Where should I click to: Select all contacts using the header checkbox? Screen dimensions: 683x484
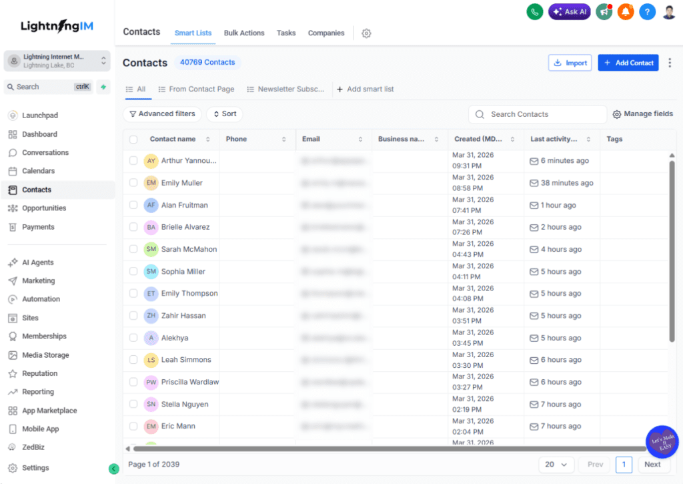coord(132,139)
